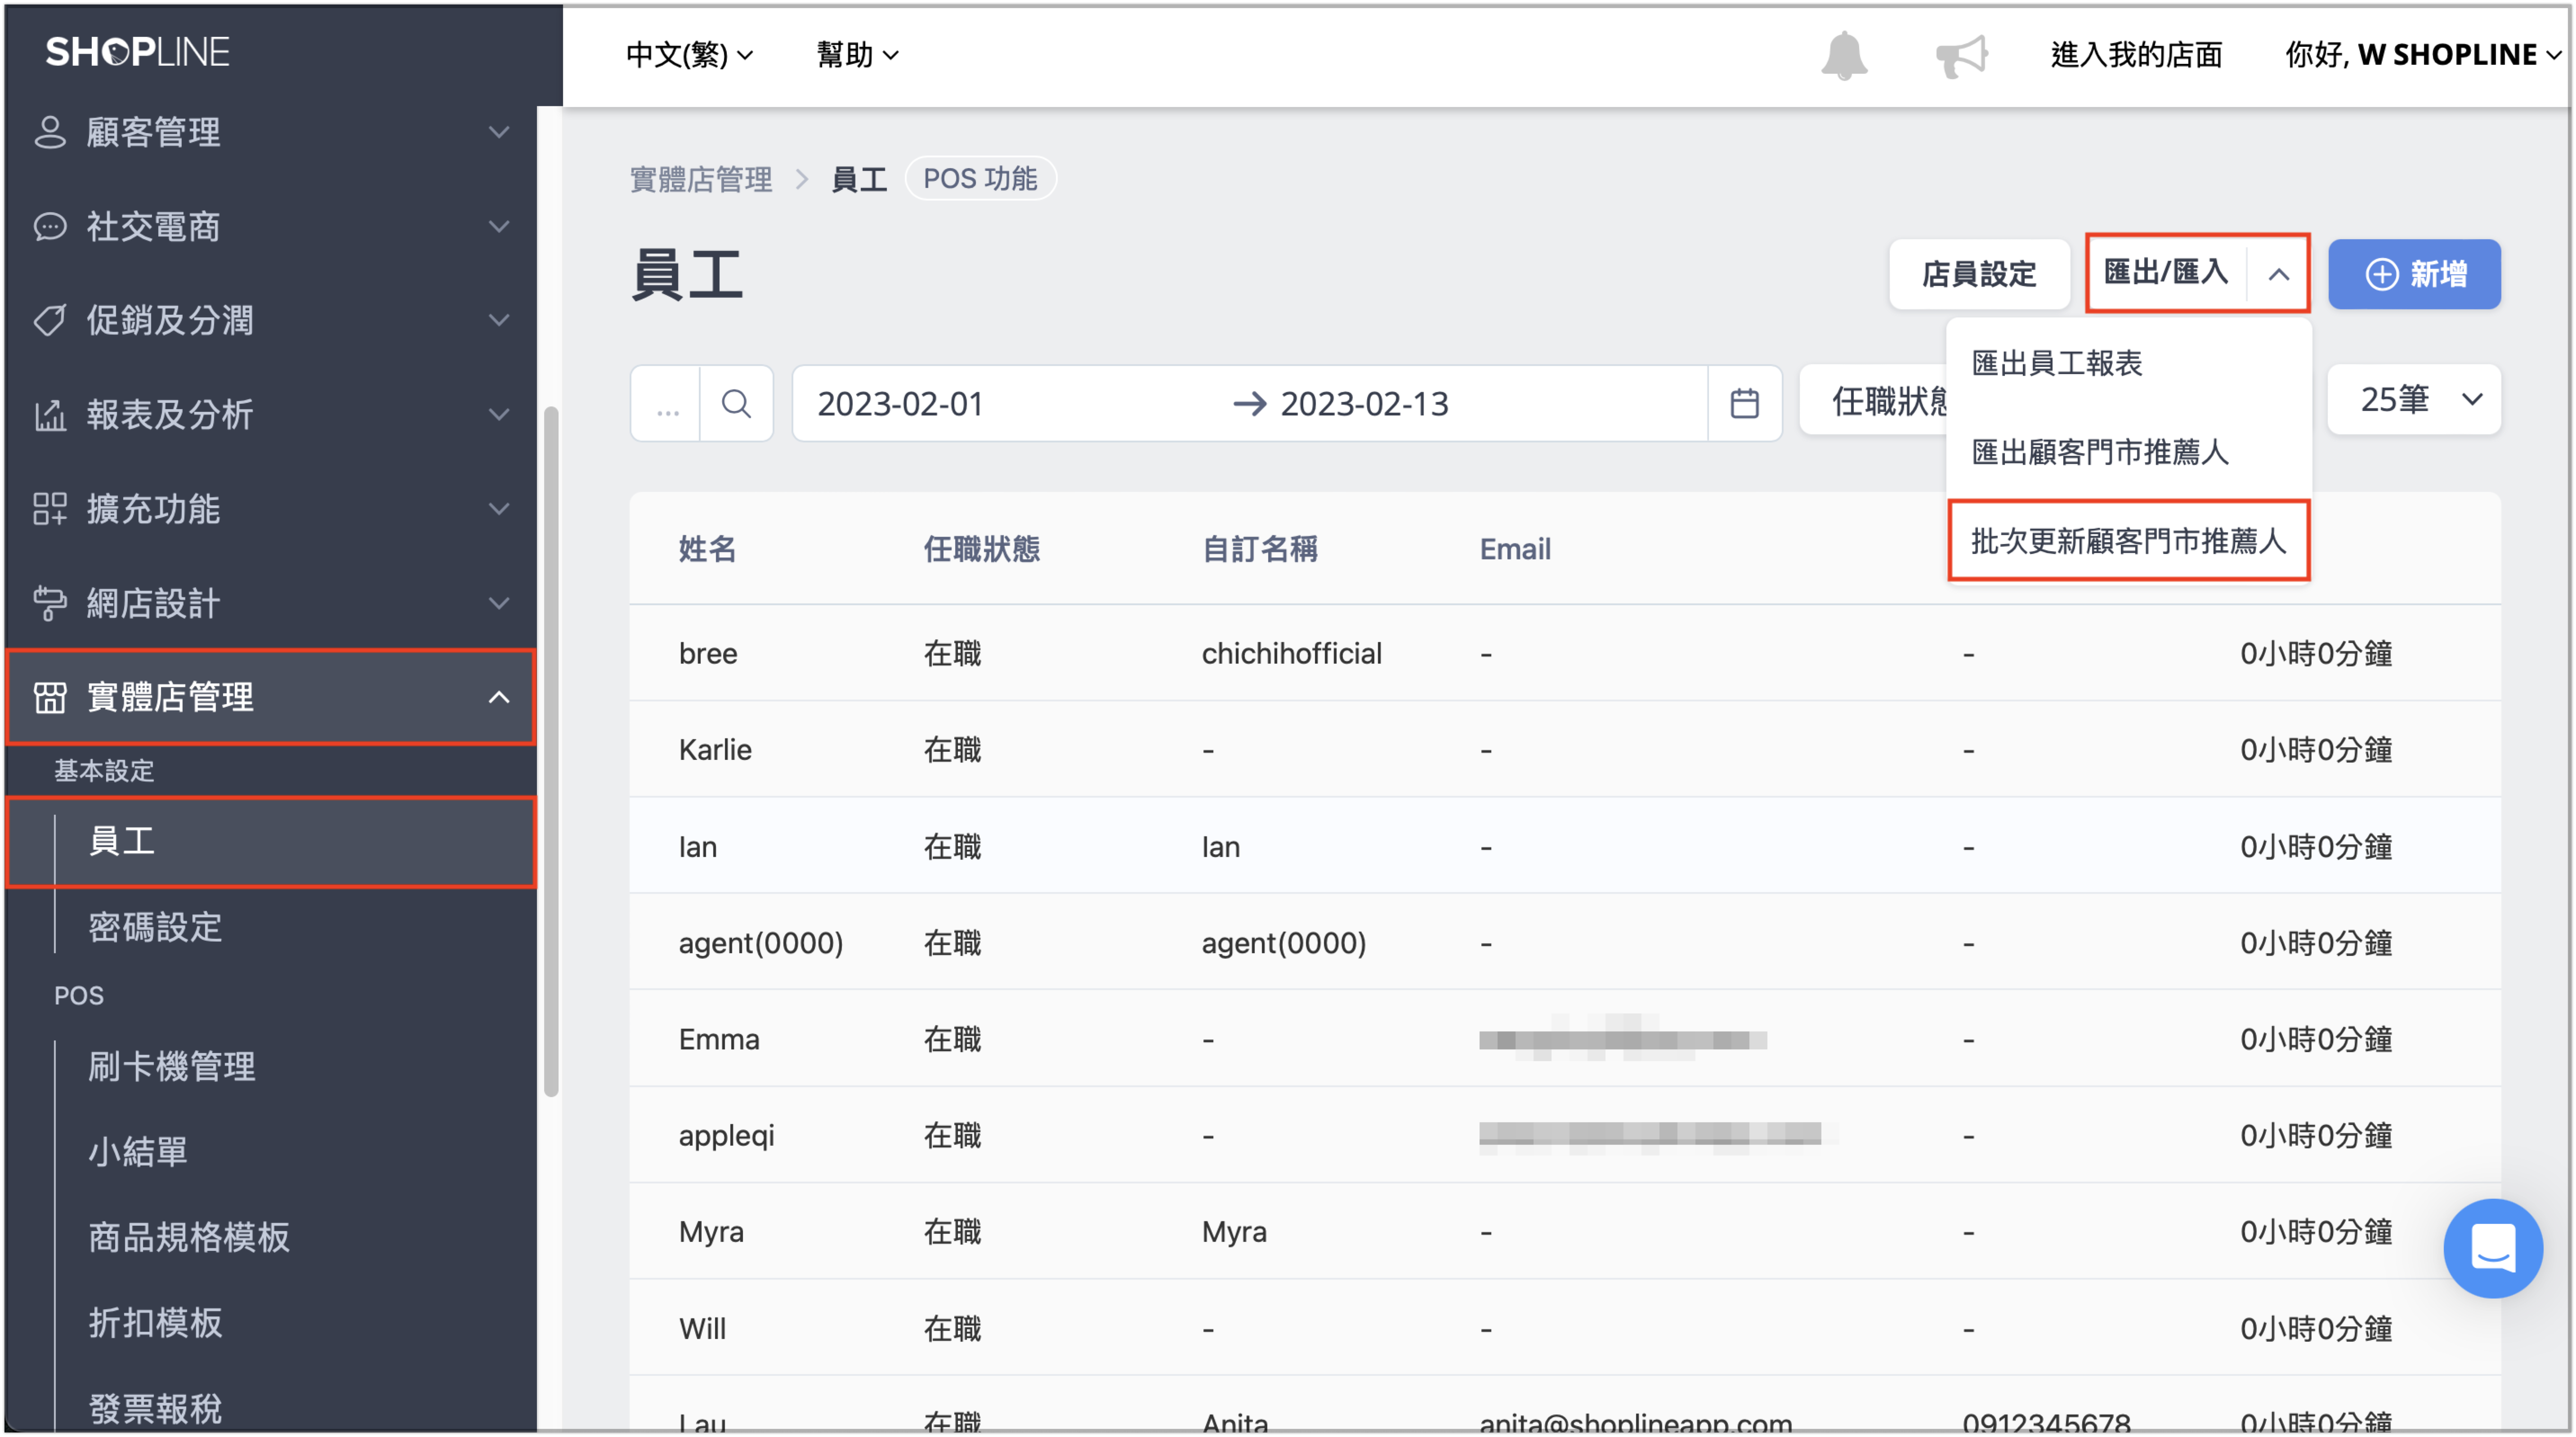This screenshot has height=1437, width=2576.
Task: Open the 商品規格模板 sidebar item
Action: tap(188, 1238)
